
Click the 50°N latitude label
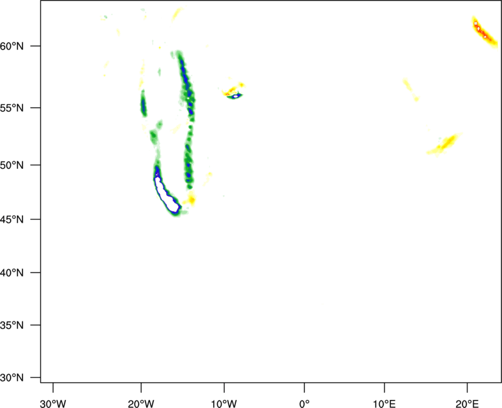pos(12,166)
